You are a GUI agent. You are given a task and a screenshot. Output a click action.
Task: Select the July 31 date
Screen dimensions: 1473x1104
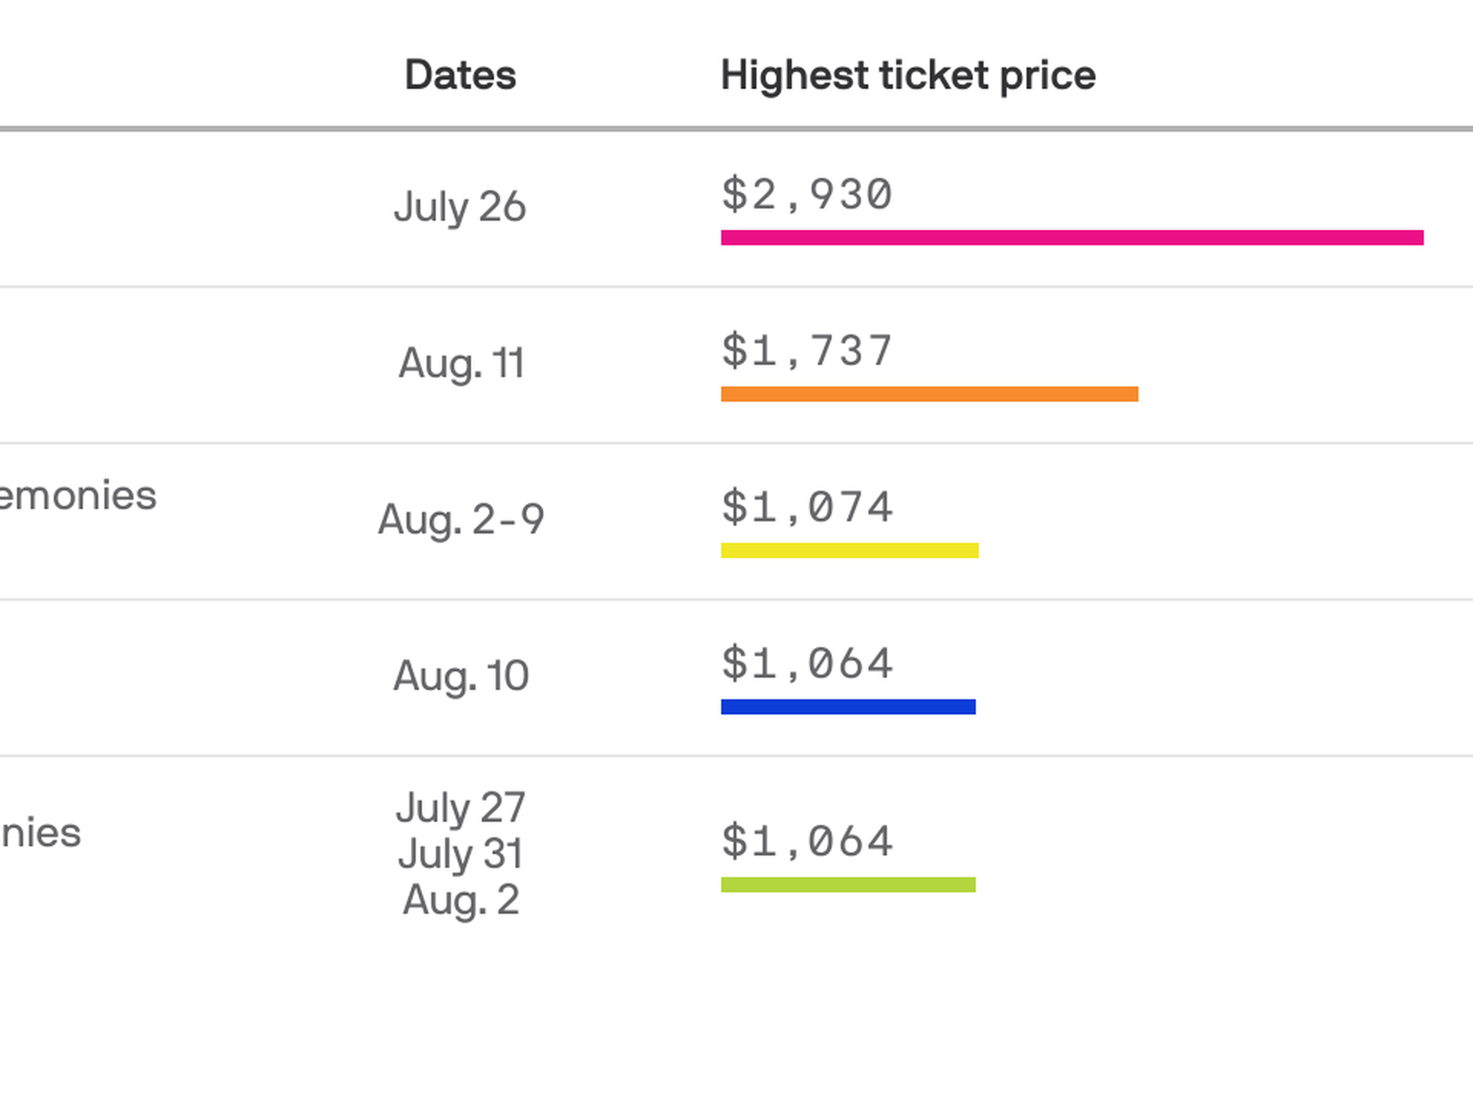pyautogui.click(x=460, y=854)
